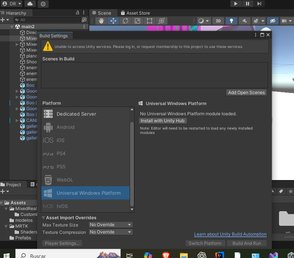Open Brave browser from taskbar
294x258 pixels.
[166, 255]
